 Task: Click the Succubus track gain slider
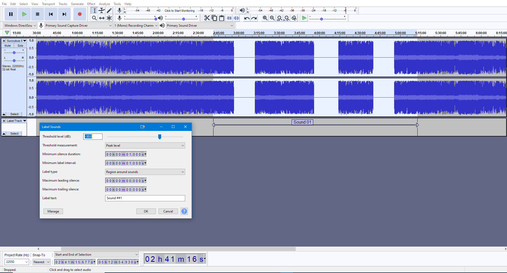(x=14, y=53)
